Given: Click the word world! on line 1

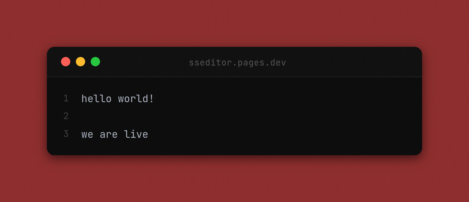Looking at the screenshot, I should 135,99.
